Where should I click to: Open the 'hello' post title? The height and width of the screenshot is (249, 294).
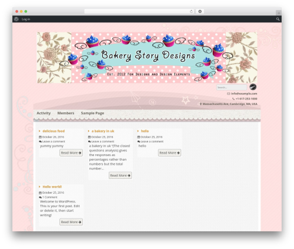[145, 131]
